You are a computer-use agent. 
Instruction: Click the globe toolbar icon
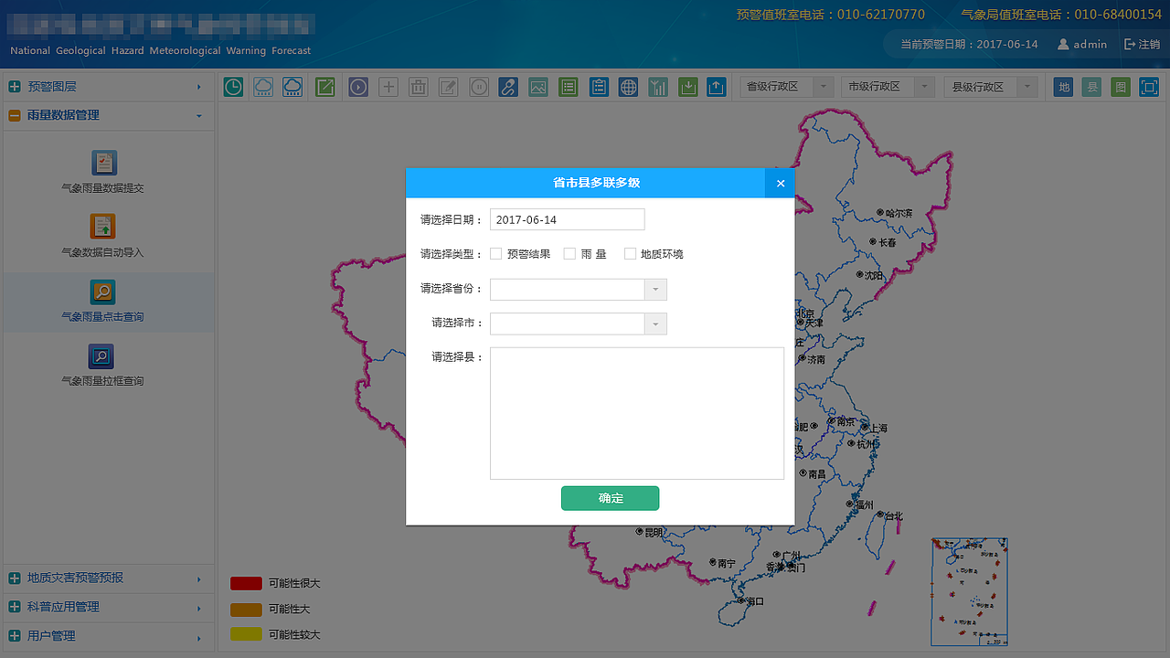pyautogui.click(x=628, y=87)
